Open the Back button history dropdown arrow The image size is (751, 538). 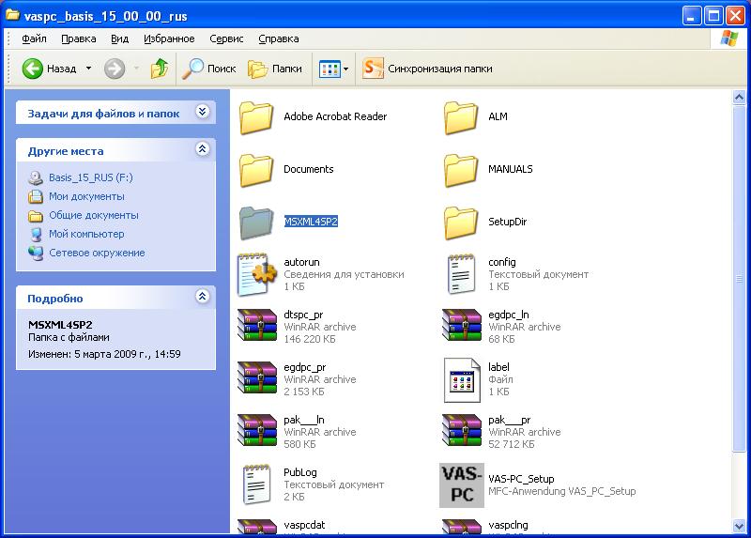coord(89,69)
